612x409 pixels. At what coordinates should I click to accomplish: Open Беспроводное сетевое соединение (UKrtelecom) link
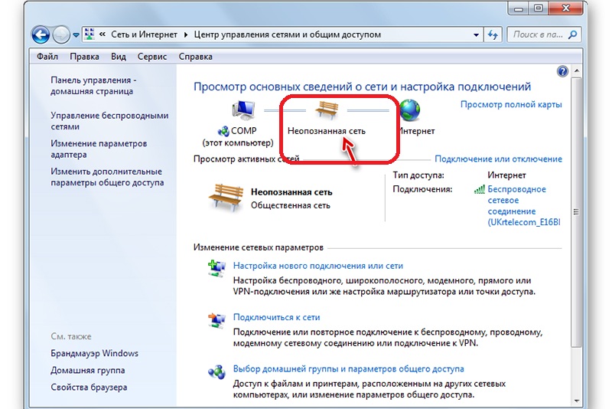(x=524, y=206)
